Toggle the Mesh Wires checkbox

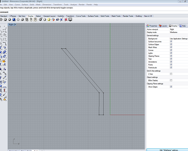(171, 47)
